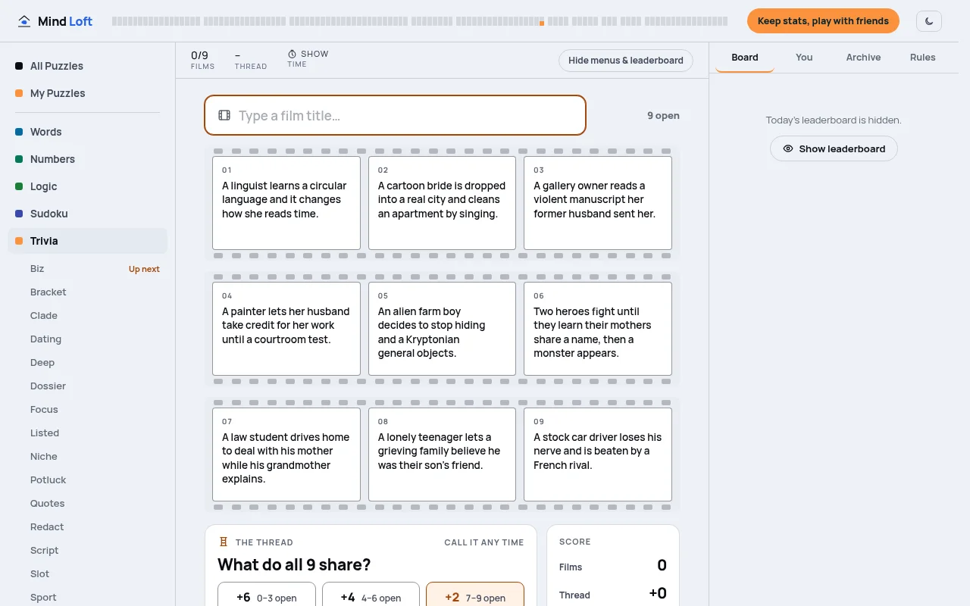Open the Words category
This screenshot has height=606, width=970.
tap(87, 132)
